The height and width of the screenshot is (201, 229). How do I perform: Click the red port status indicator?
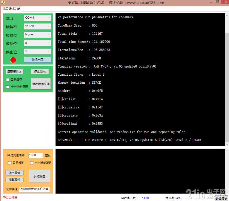pos(13,60)
